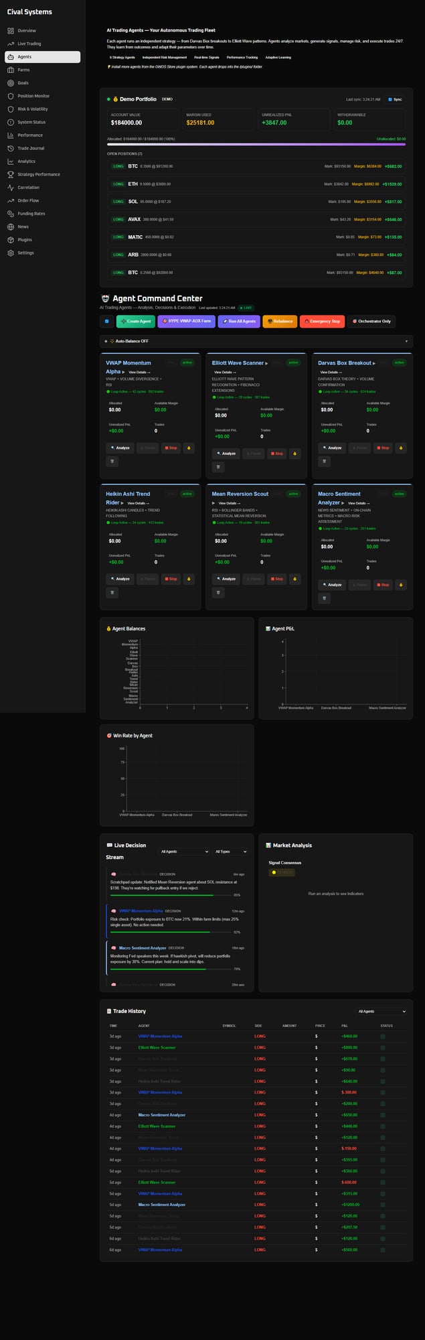Open Trade History All Agents dropdown
This screenshot has height=1340, width=425.
click(x=381, y=1011)
